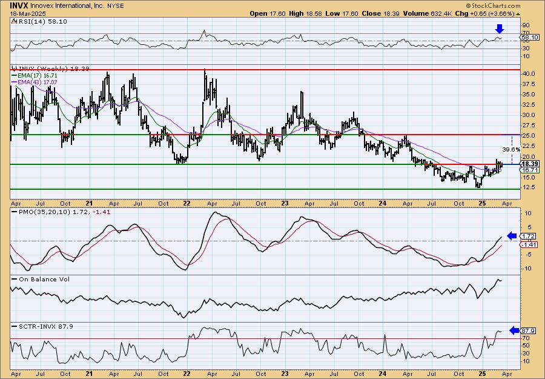Screen dimensions: 545x379
Task: Click the Close 18.39 value in header
Action: pos(381,13)
